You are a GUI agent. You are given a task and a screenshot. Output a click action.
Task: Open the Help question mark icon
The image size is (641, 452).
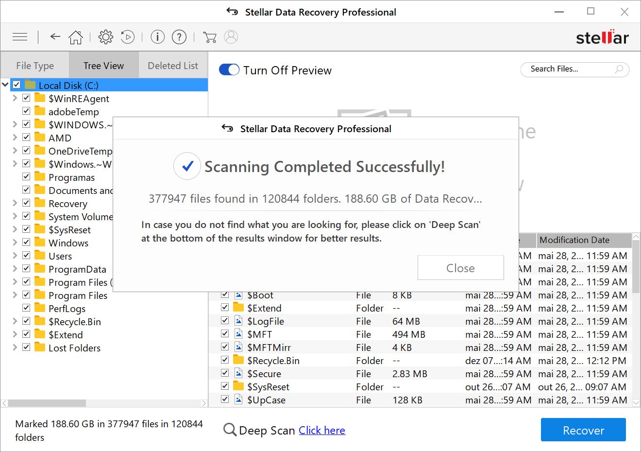tap(179, 37)
